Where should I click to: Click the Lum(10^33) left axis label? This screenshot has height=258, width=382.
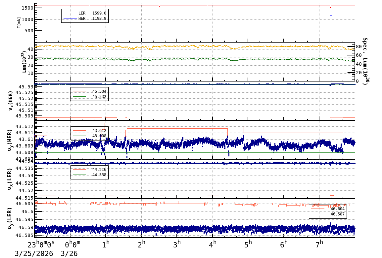click(24, 62)
